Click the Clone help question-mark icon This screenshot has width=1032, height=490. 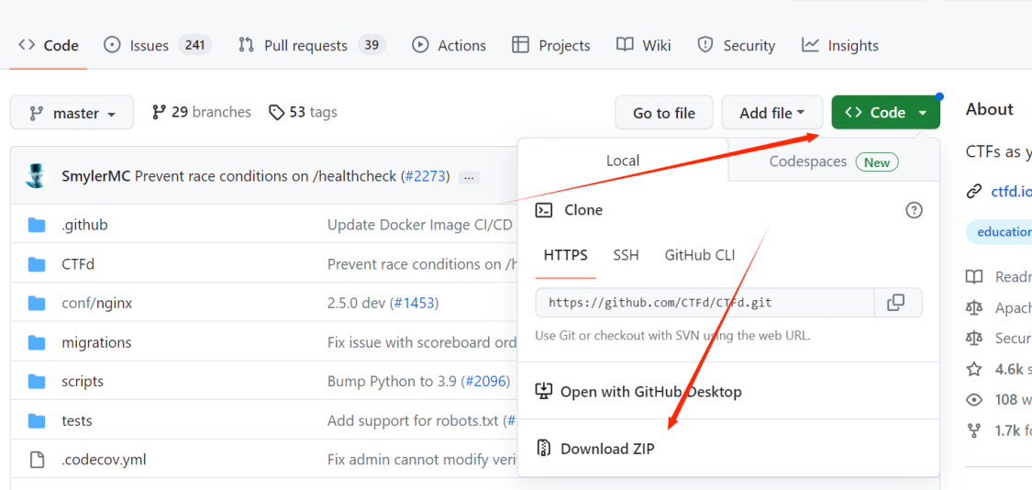(x=915, y=210)
